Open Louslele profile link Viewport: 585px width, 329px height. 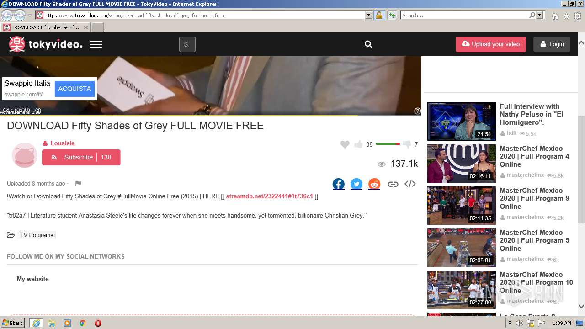tap(63, 143)
